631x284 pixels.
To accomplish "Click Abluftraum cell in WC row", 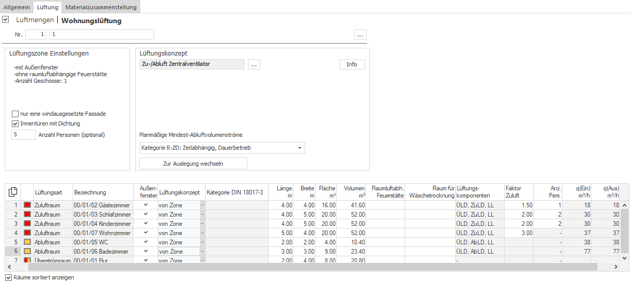I will click(x=53, y=242).
